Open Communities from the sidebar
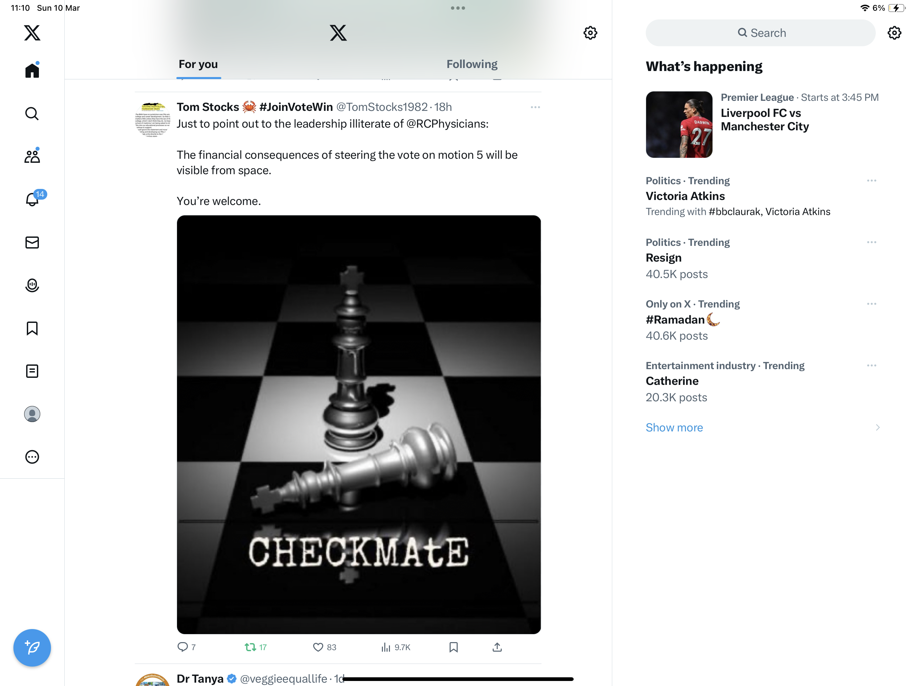 [x=32, y=156]
